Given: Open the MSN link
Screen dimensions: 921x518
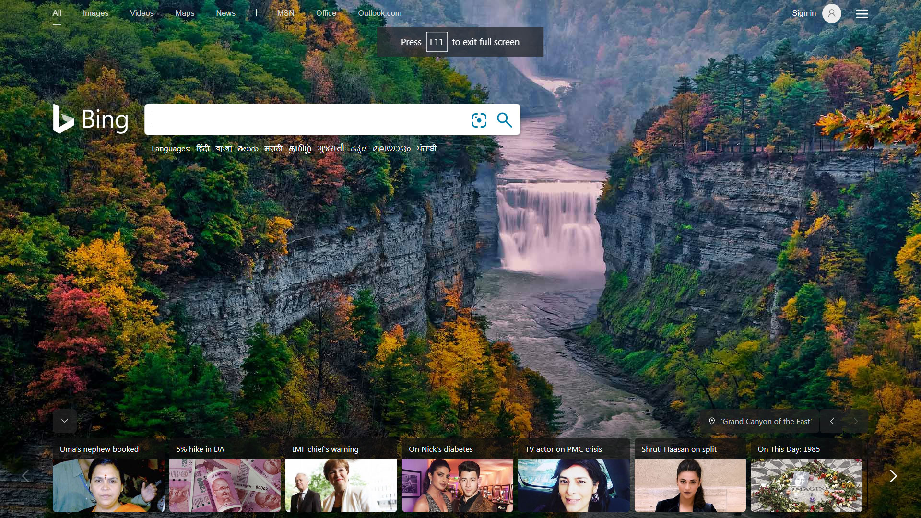Looking at the screenshot, I should [x=285, y=13].
